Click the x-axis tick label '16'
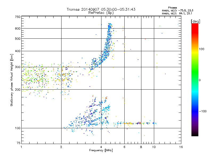Image resolution: width=213 pixels, height=160 pixels. pyautogui.click(x=181, y=147)
